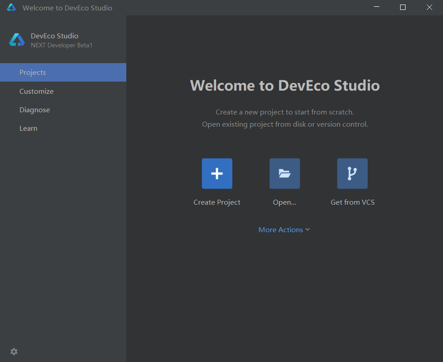Open settings gear at bottom-left corner

14,352
